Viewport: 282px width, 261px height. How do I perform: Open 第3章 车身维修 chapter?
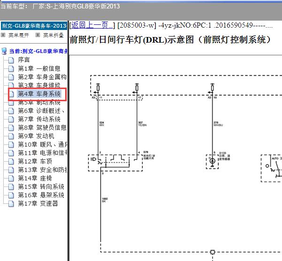(39, 85)
